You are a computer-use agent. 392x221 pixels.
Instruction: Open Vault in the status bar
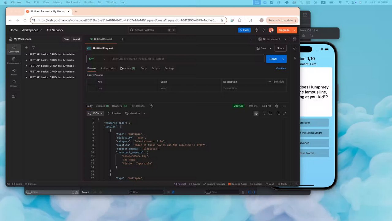(270, 184)
